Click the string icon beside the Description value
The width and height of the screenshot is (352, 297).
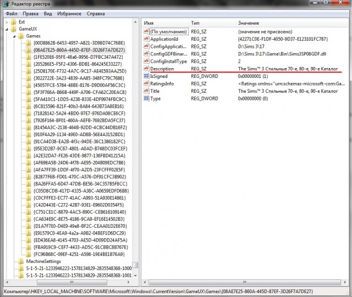[147, 69]
